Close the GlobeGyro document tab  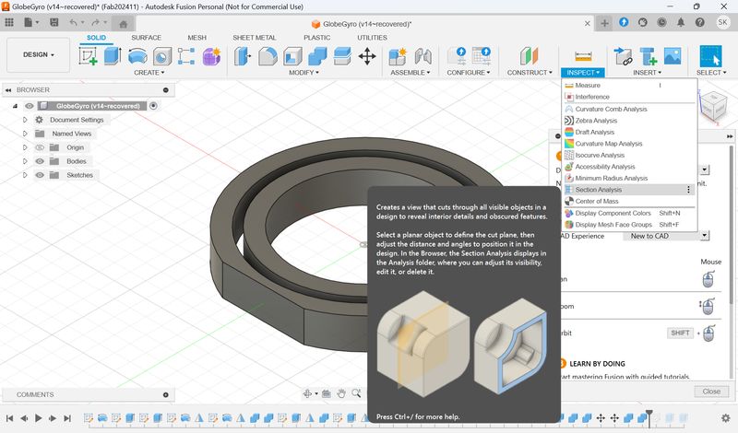point(588,24)
